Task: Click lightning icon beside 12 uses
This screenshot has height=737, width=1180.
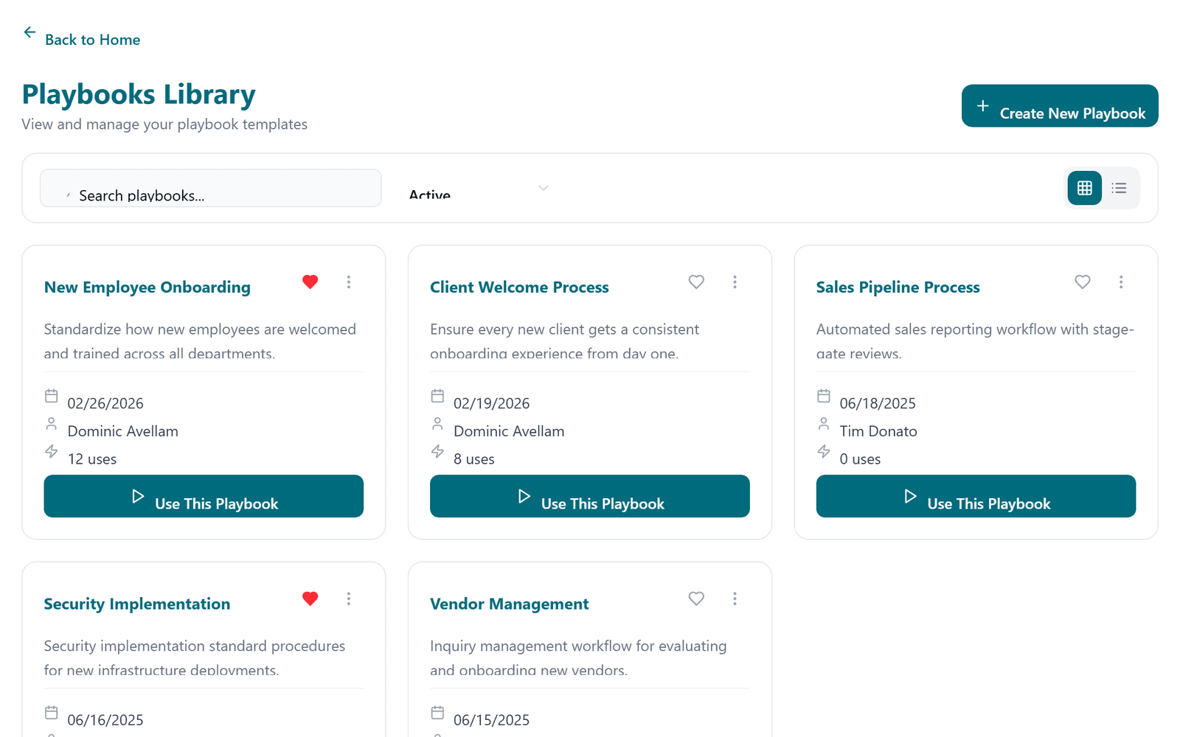Action: [52, 451]
